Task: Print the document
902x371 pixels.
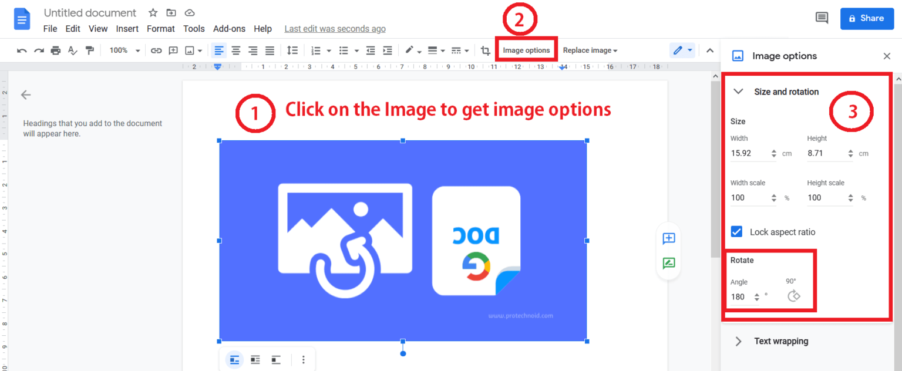Action: coord(56,50)
